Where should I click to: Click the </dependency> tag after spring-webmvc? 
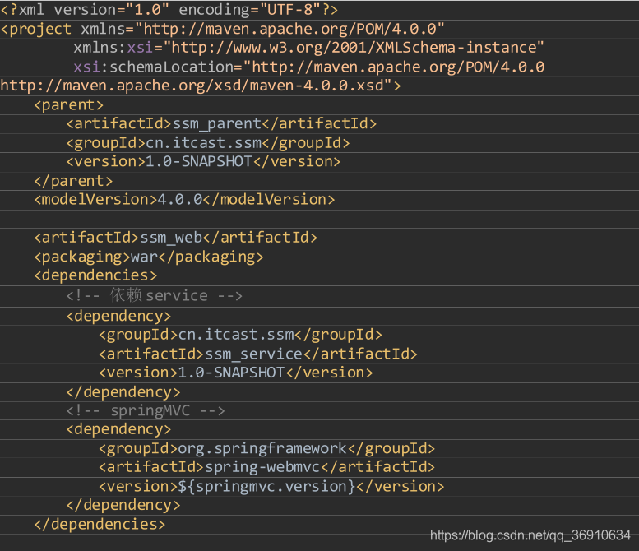(123, 505)
